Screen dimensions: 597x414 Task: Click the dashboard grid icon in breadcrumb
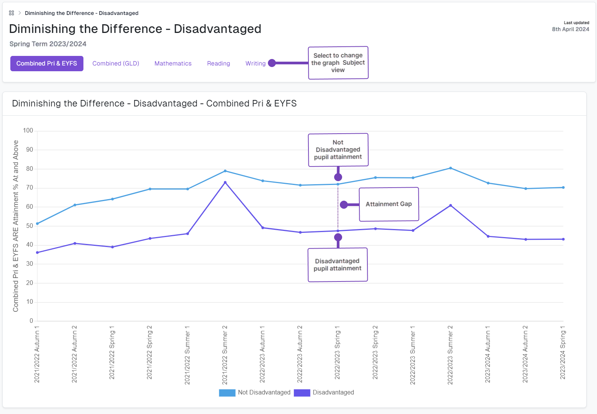11,13
